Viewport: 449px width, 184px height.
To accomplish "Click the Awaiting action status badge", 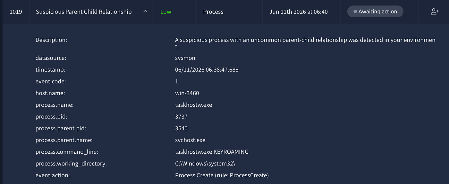I will click(x=375, y=11).
